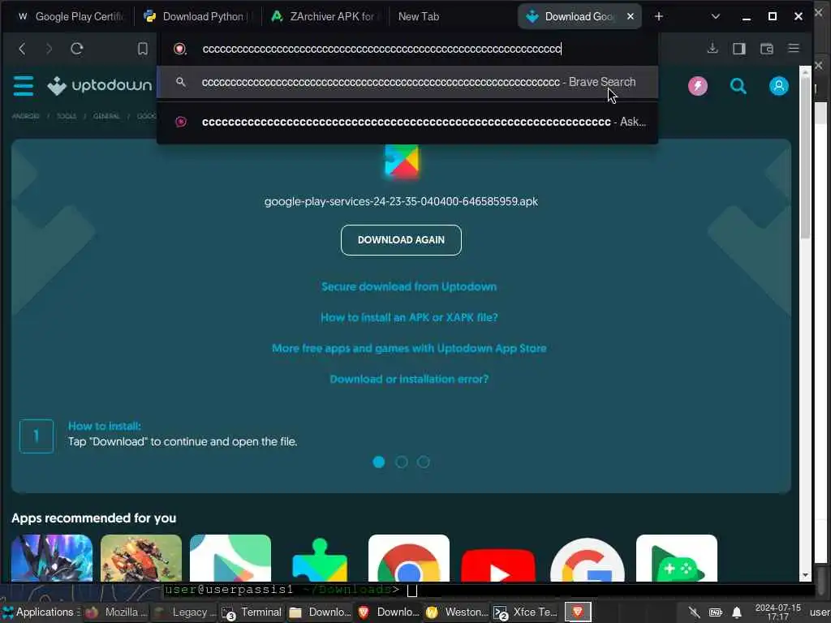Bookmark this page with the bookmark icon
831x623 pixels.
pos(143,49)
